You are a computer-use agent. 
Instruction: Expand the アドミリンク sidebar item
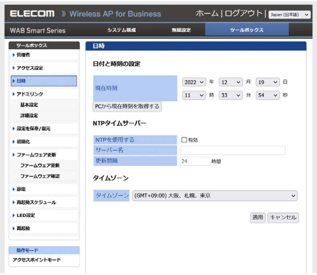[x=44, y=94]
